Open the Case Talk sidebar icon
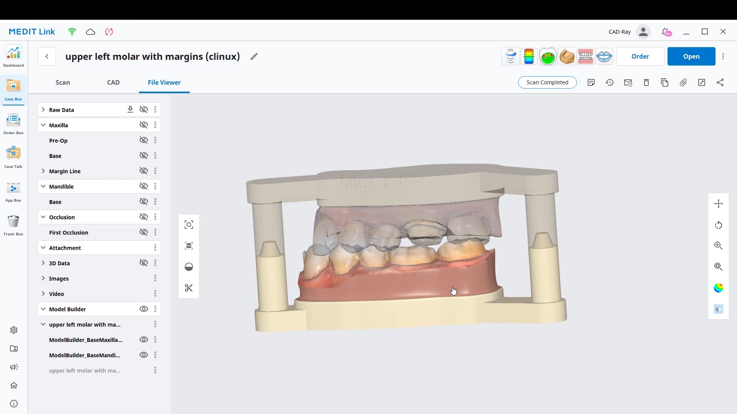 (13, 158)
